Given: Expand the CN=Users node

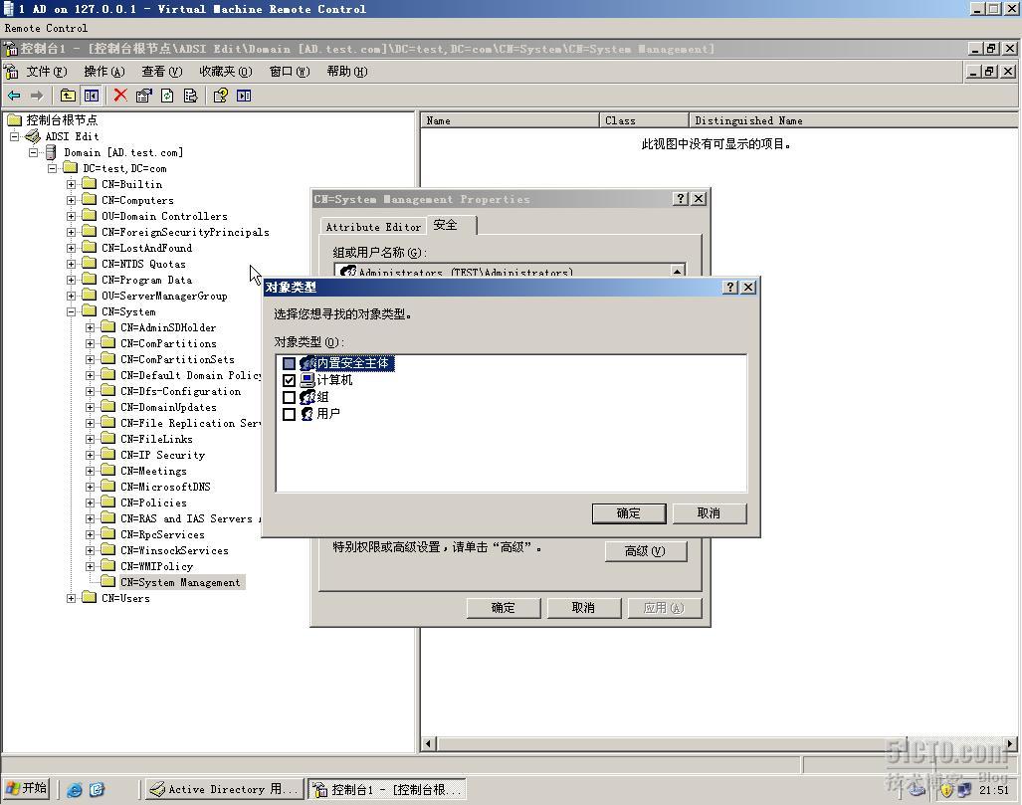Looking at the screenshot, I should pyautogui.click(x=71, y=598).
